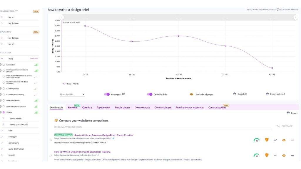
Task: Click the eye icon for Exclude all pages
Action: [191, 94]
